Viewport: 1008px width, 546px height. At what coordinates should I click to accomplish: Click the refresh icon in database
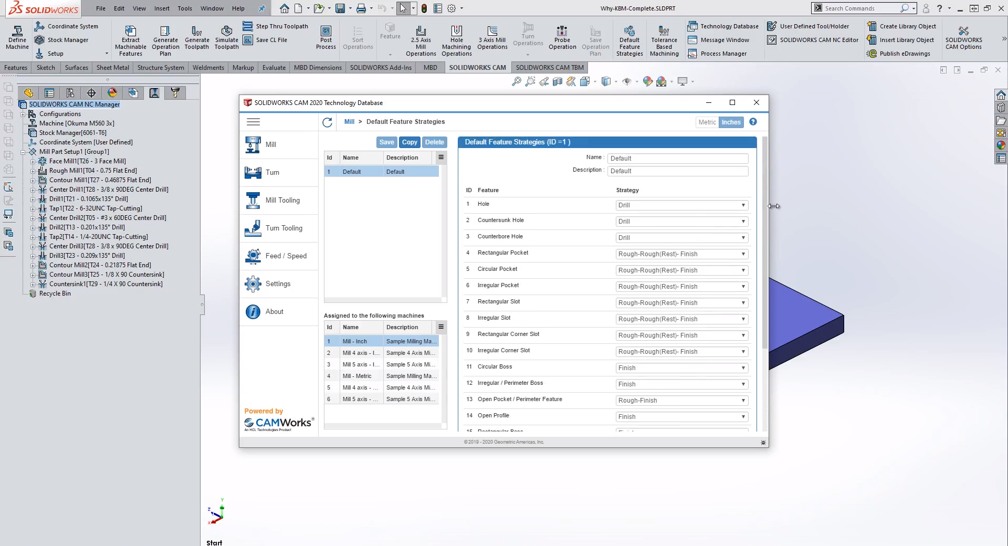(x=327, y=122)
